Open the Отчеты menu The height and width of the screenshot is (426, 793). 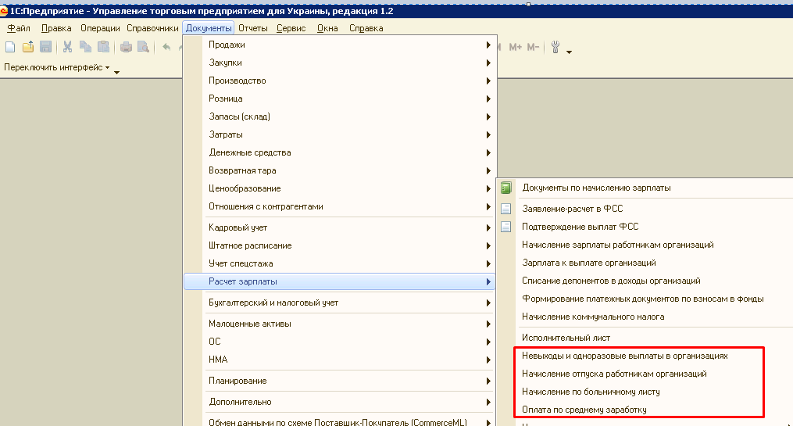(x=253, y=28)
